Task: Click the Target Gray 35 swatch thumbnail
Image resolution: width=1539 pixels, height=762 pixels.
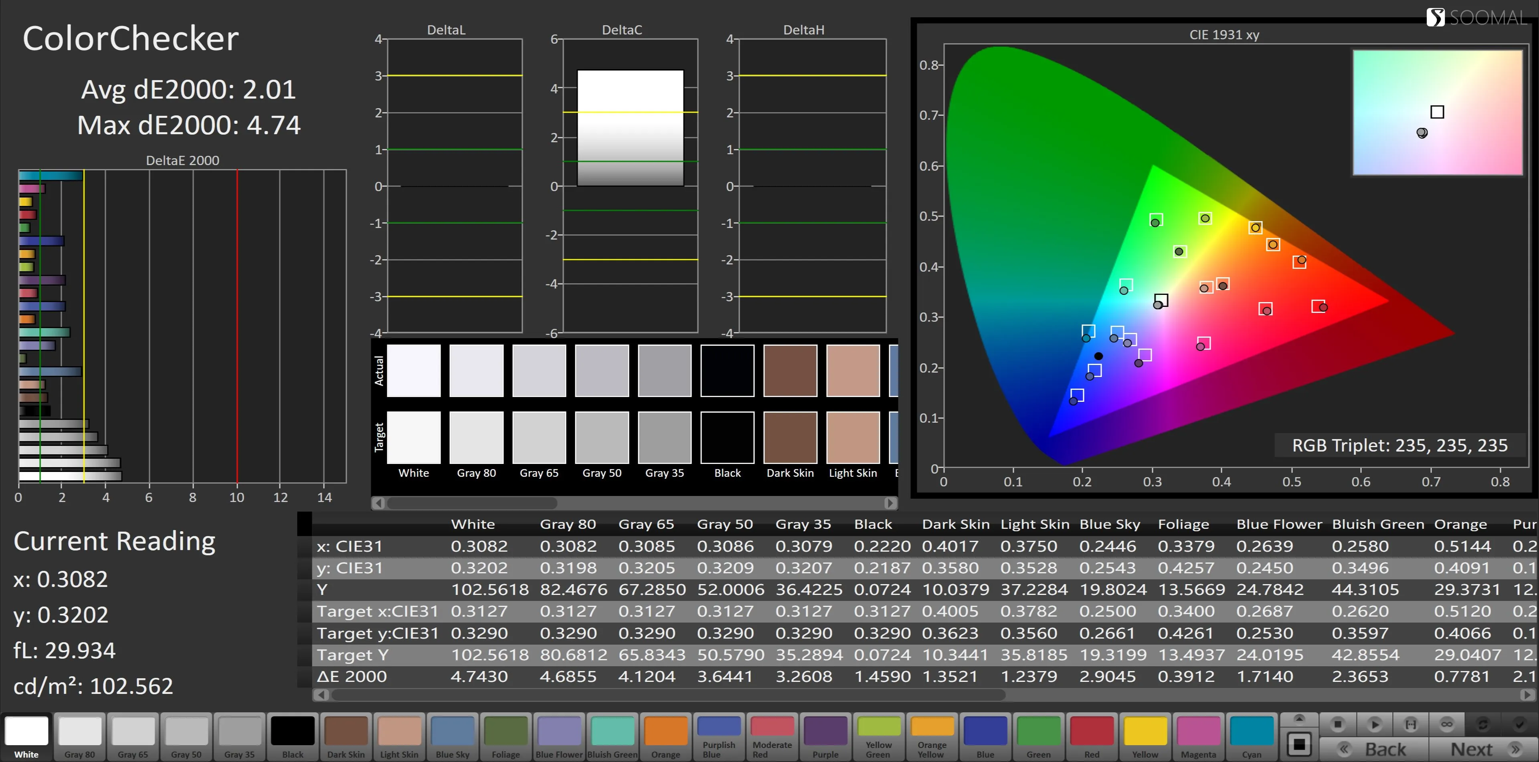Action: (664, 437)
